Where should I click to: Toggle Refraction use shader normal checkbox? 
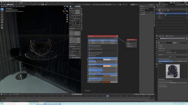pos(89,53)
